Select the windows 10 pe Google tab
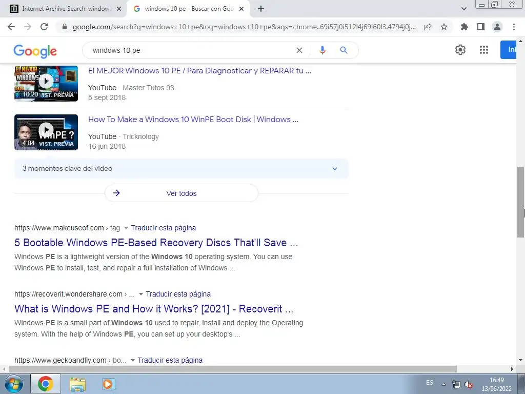Viewport: 525px width, 394px height. 189,9
